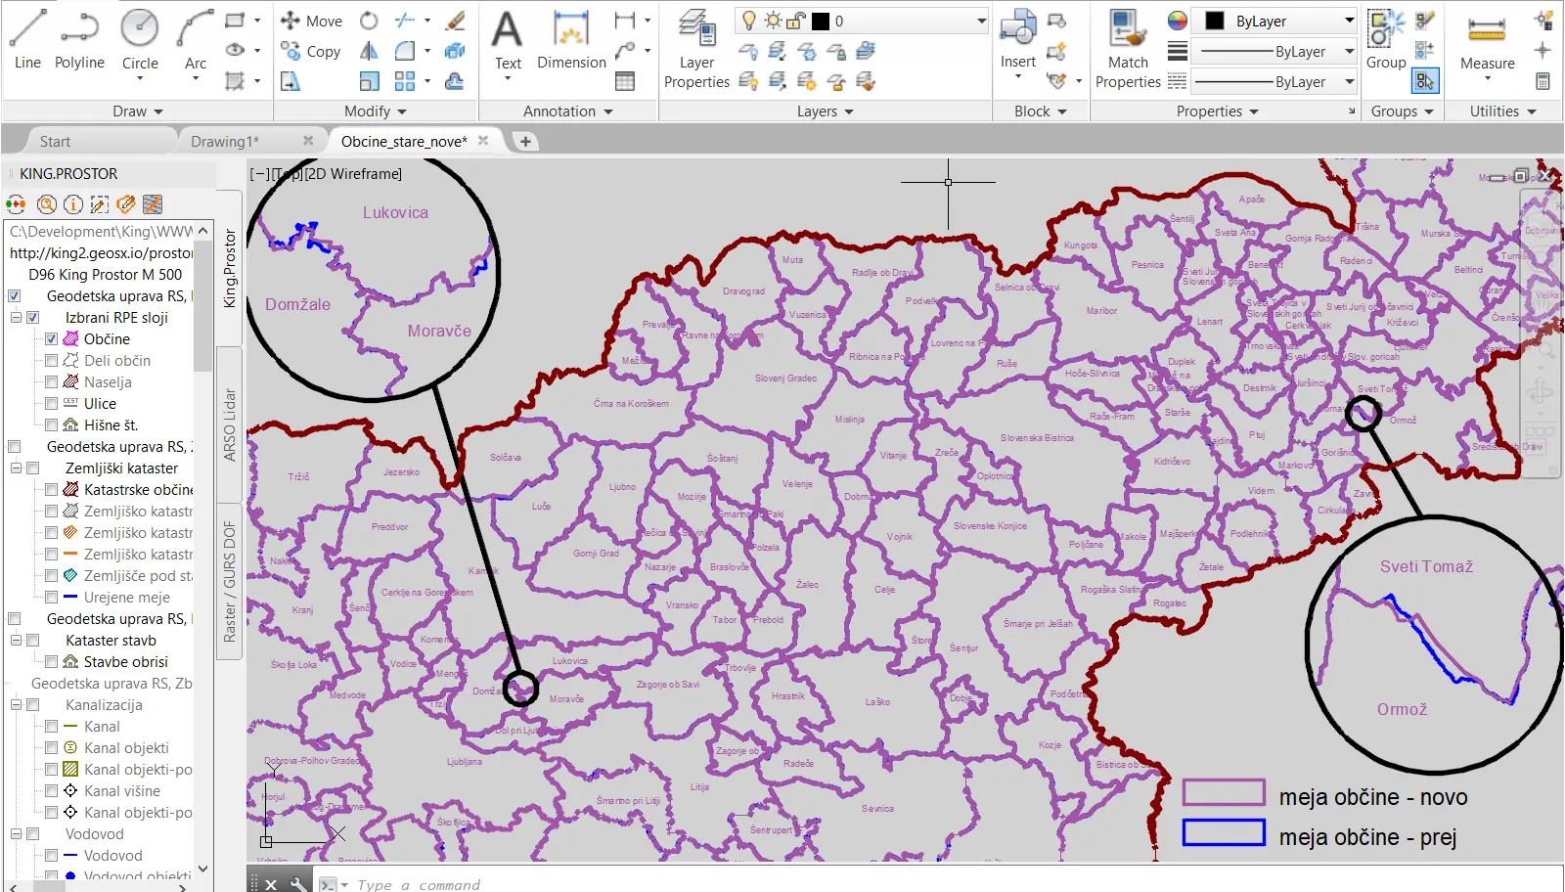Activate the Circle tool
The image size is (1565, 892).
[140, 39]
